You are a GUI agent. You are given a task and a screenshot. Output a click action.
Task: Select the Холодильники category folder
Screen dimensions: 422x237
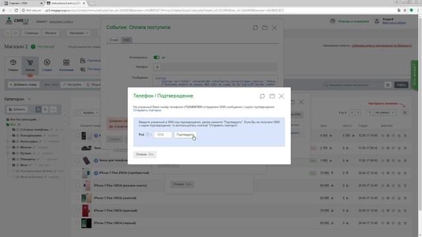pos(31,136)
